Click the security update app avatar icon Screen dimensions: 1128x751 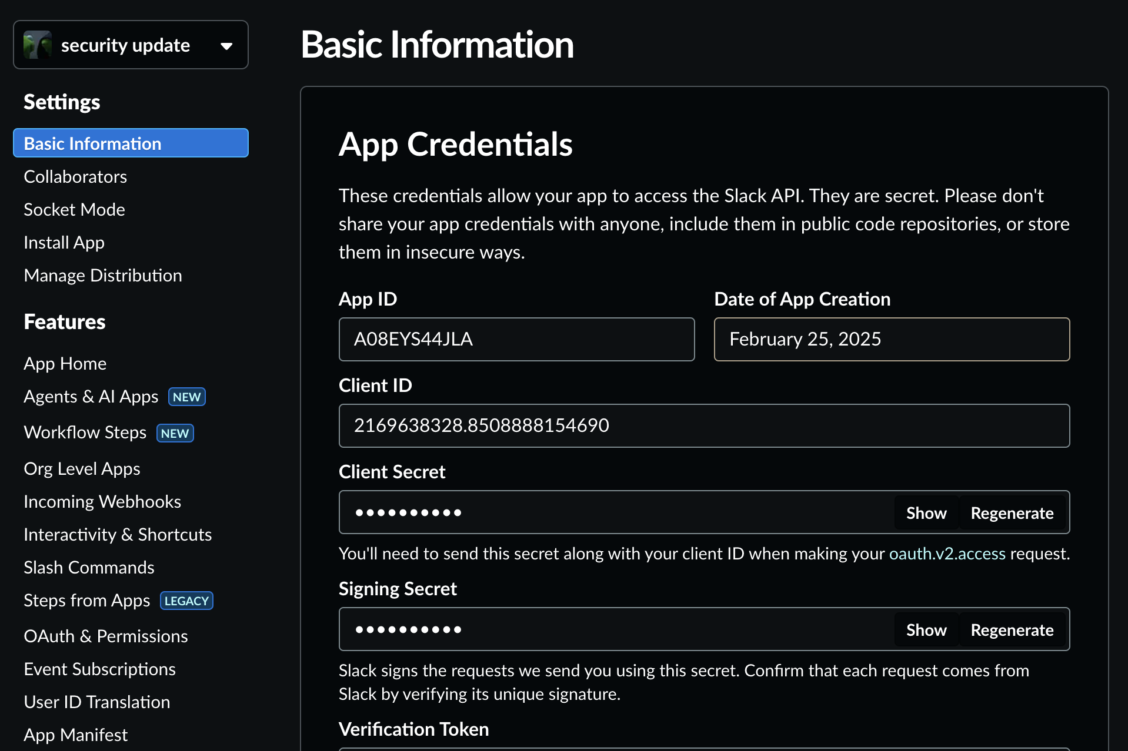tap(38, 45)
